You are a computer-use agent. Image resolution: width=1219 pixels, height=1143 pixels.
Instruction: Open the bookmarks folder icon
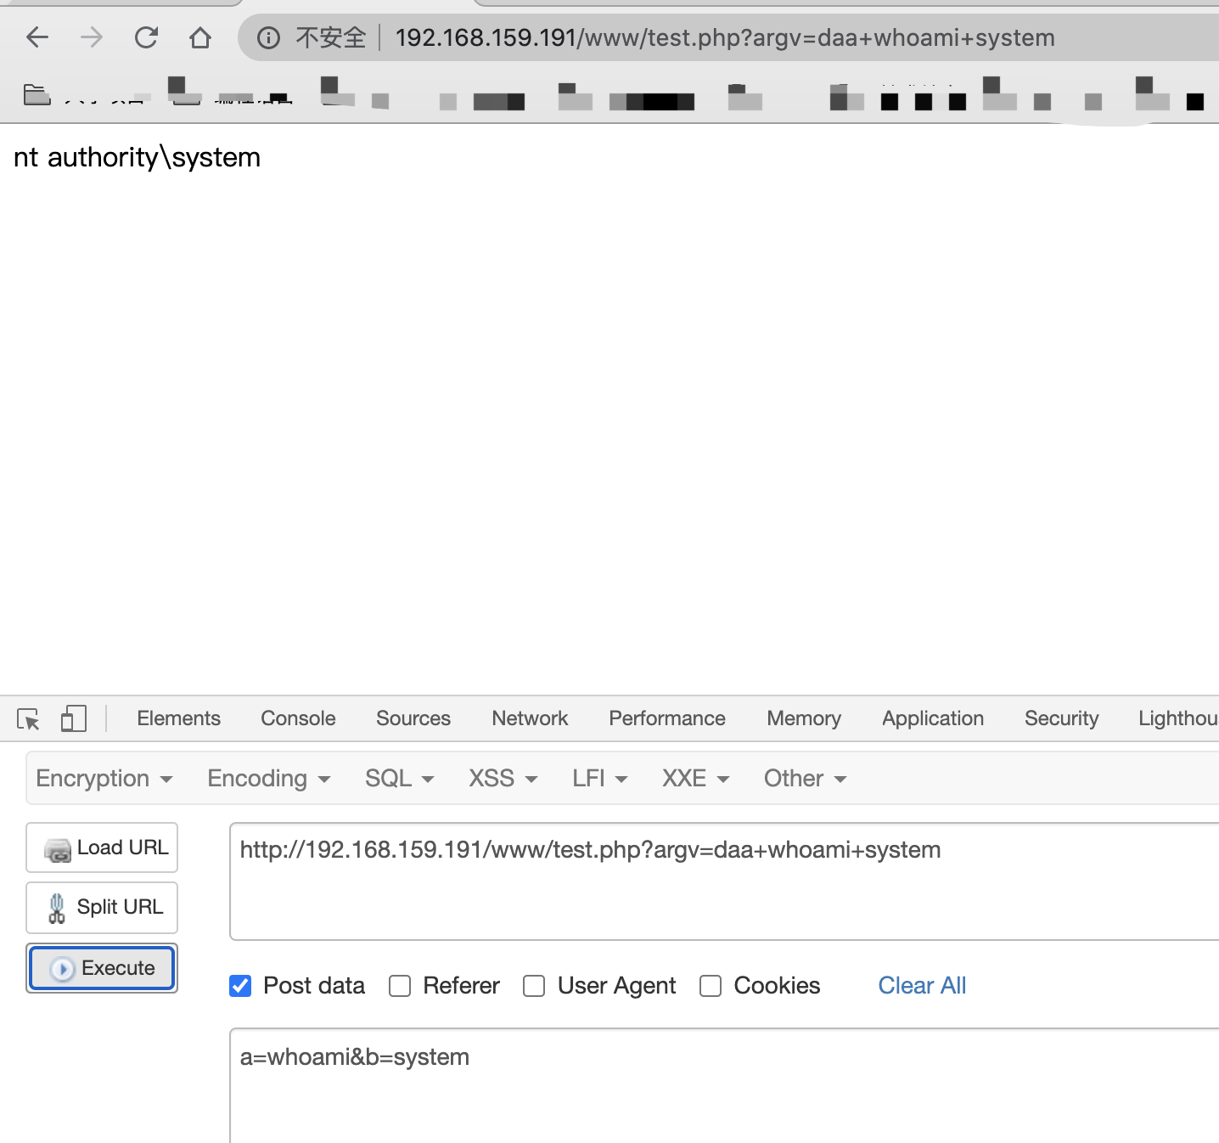pyautogui.click(x=37, y=95)
